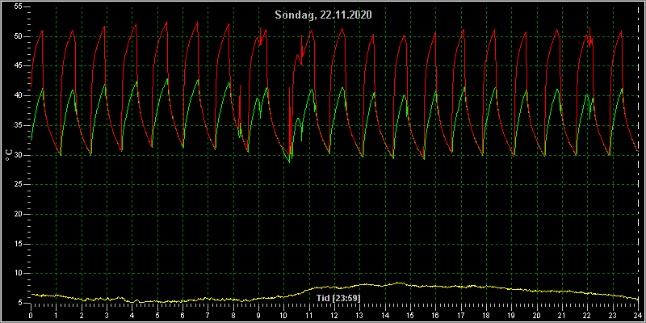Click the 12 hour mark on time axis
The width and height of the screenshot is (646, 323).
[x=334, y=314]
